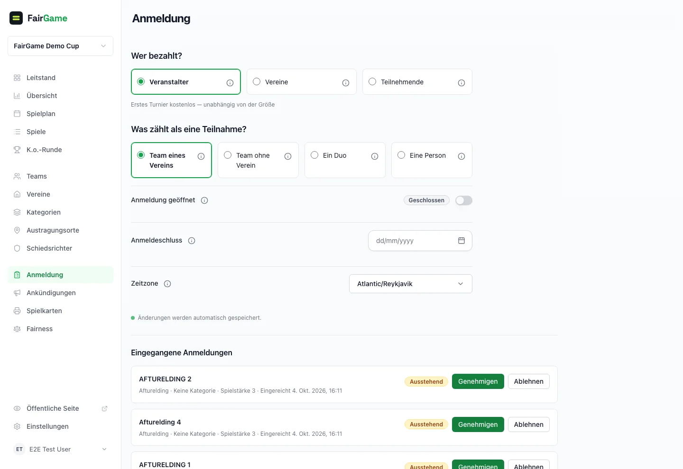
Task: Select the Teilnehmende radio button
Action: (x=372, y=81)
